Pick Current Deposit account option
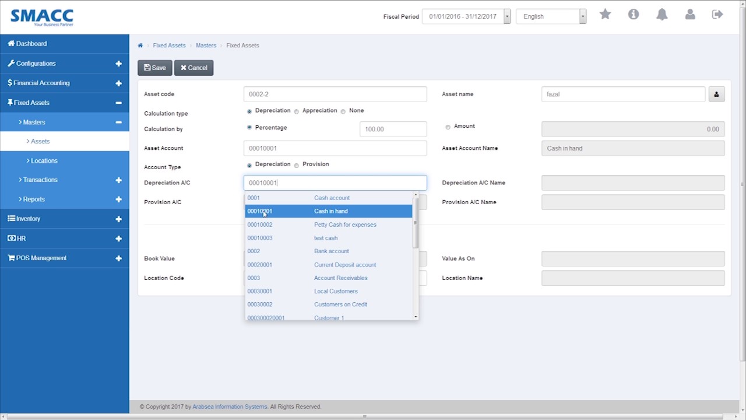 coord(329,265)
